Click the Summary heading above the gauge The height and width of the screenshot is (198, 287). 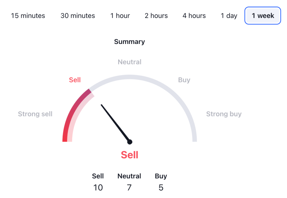click(x=129, y=42)
